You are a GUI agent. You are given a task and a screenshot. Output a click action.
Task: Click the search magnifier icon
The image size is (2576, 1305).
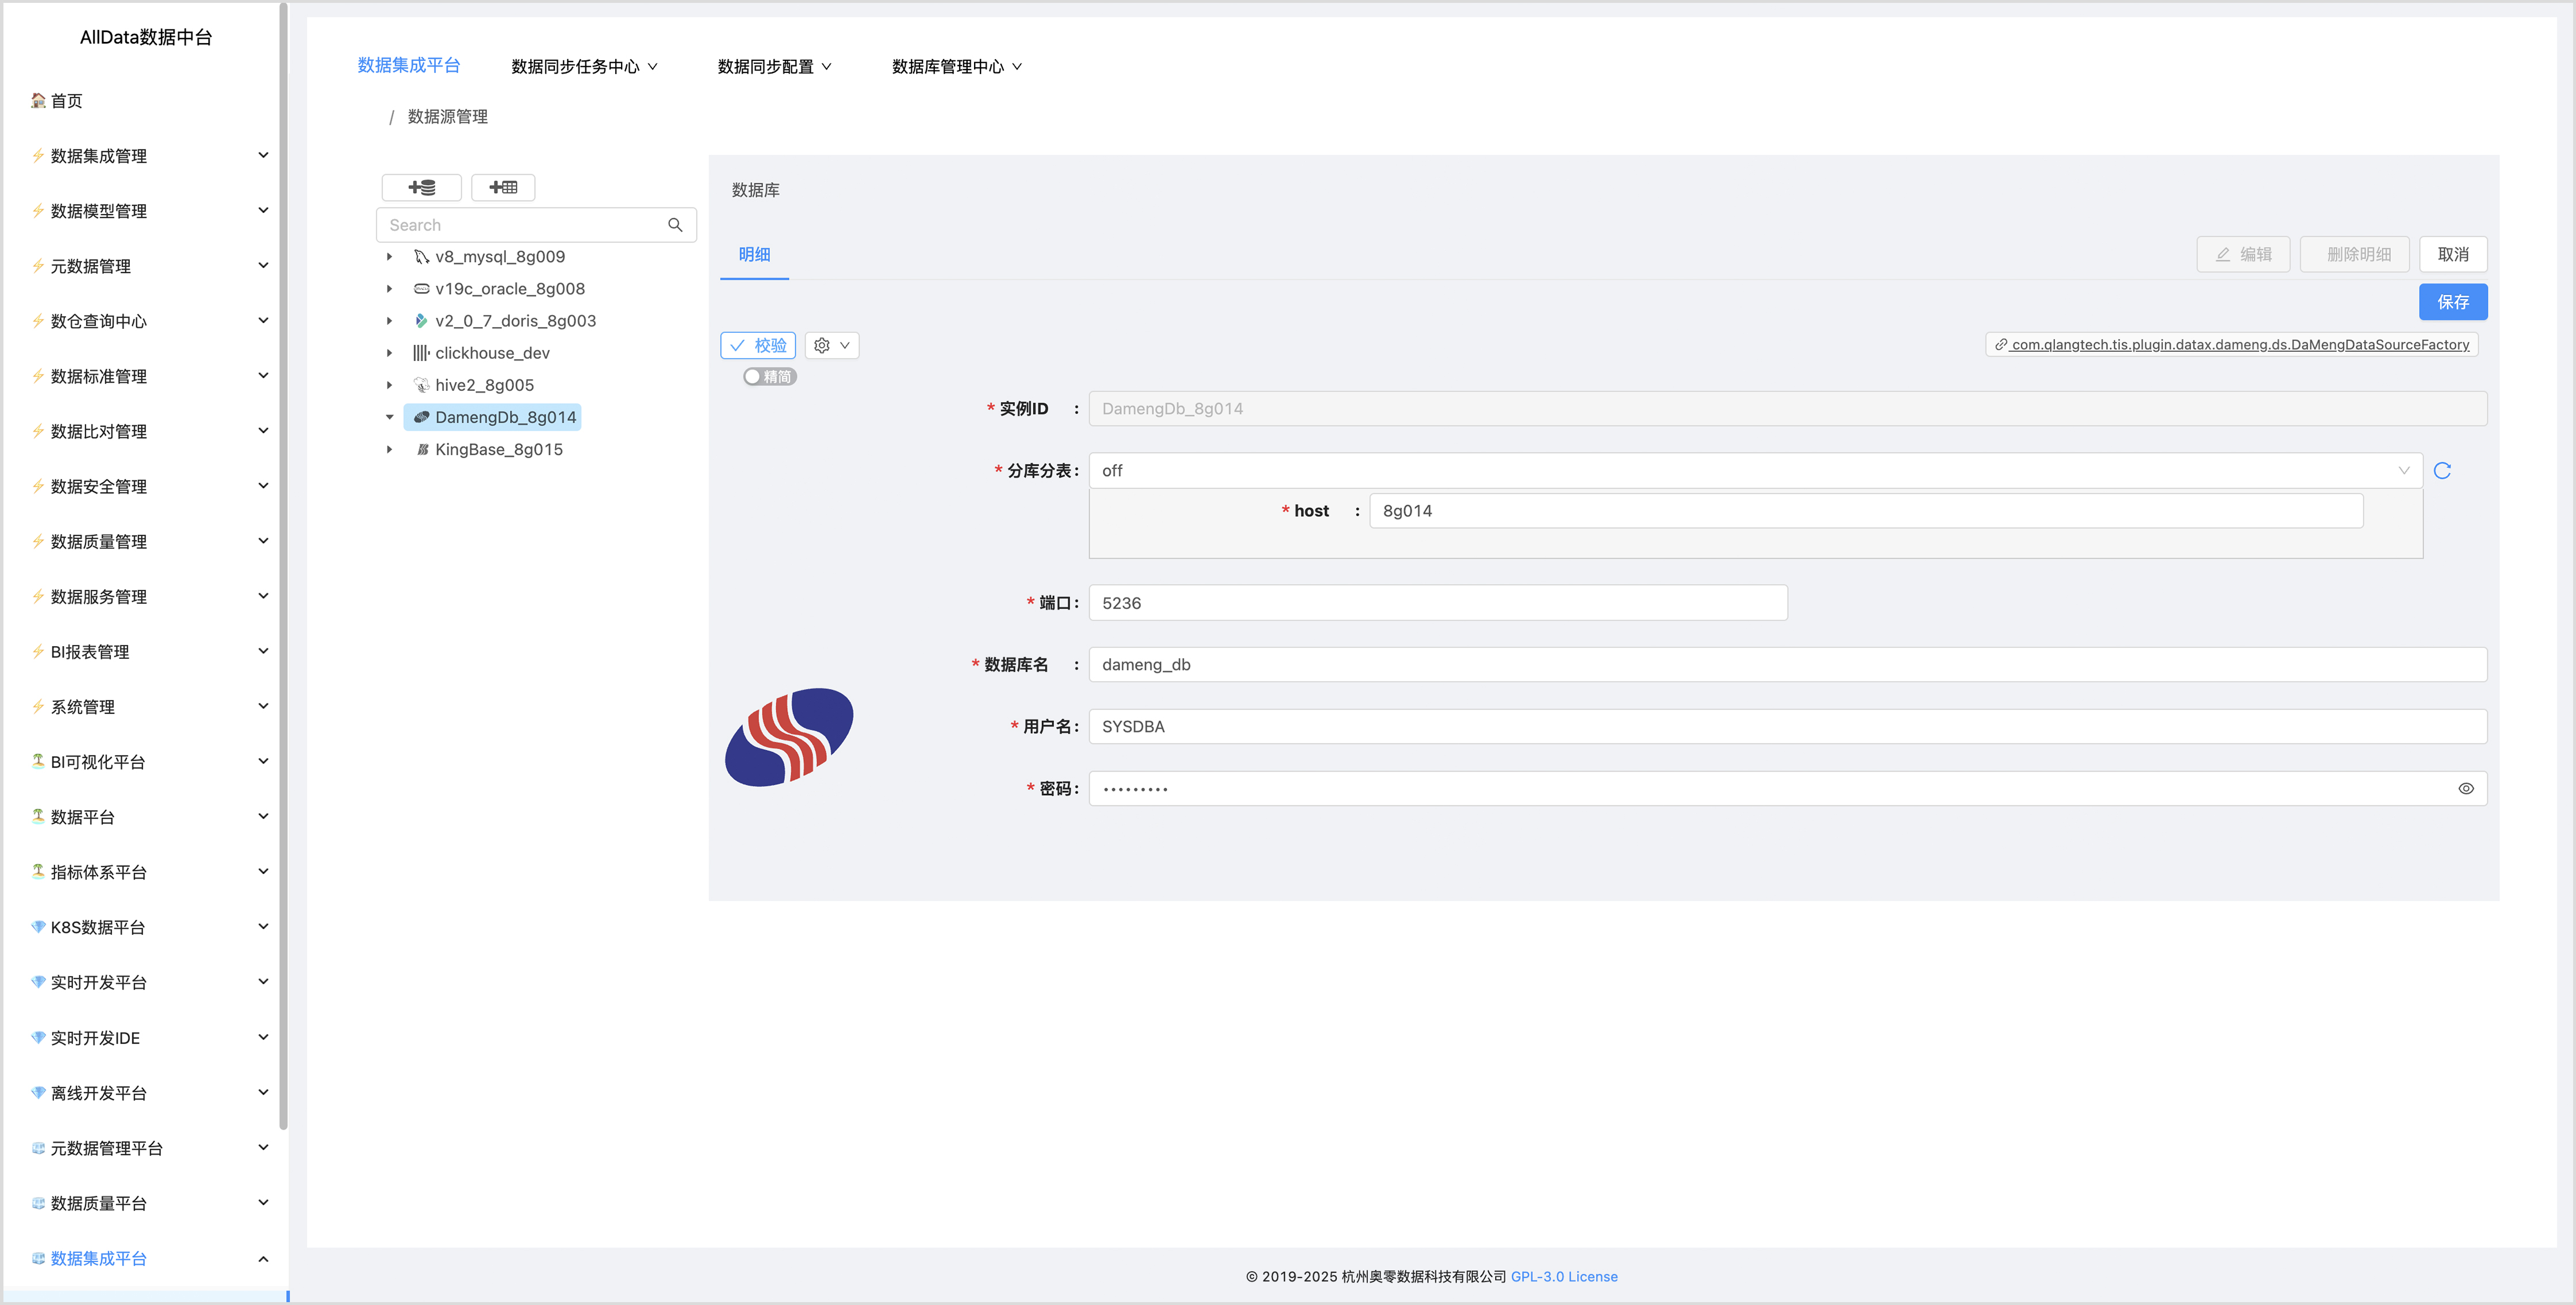(675, 225)
